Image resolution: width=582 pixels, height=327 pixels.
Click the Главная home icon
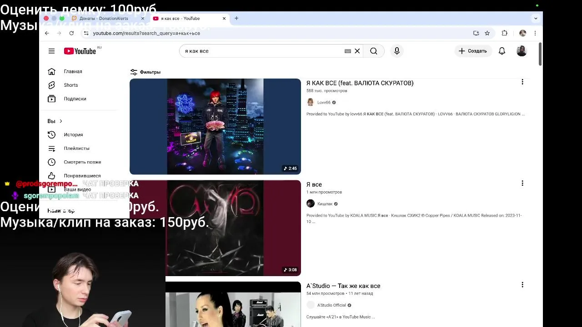pyautogui.click(x=51, y=71)
